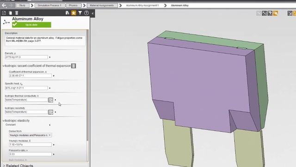Click the 'Constant' label under Isotropic elasticity

pos(11,125)
